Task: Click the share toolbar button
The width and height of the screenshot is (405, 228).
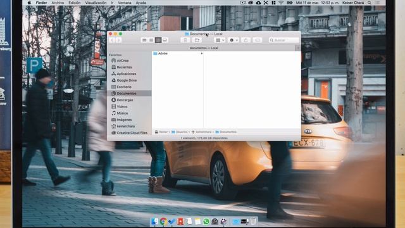Action: click(x=246, y=40)
